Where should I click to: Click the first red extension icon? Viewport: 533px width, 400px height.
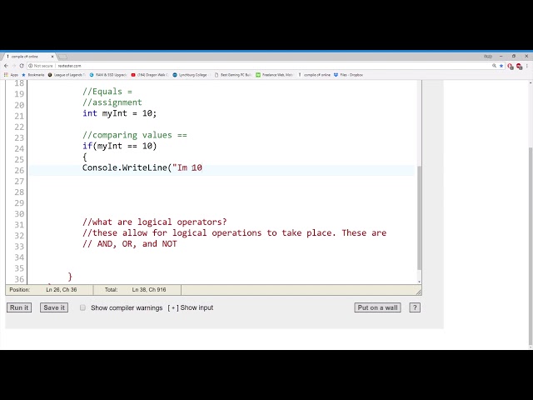pos(511,66)
